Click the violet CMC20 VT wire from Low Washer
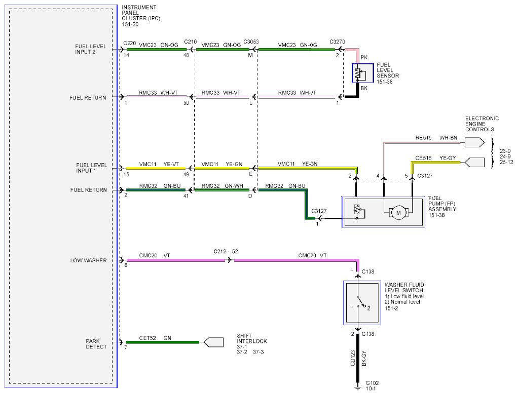This screenshot has height=395, width=518. coord(175,260)
